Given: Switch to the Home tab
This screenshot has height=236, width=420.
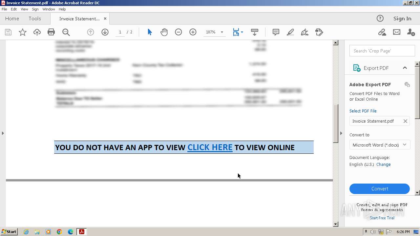Looking at the screenshot, I should click(12, 19).
